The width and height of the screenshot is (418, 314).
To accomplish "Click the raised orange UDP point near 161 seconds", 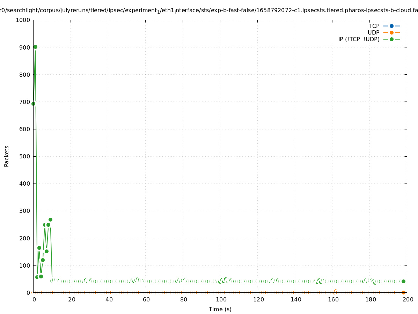I will pos(336,291).
